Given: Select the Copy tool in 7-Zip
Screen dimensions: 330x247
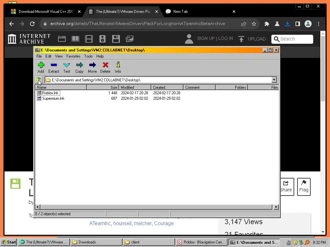Looking at the screenshot, I should coord(79,68).
